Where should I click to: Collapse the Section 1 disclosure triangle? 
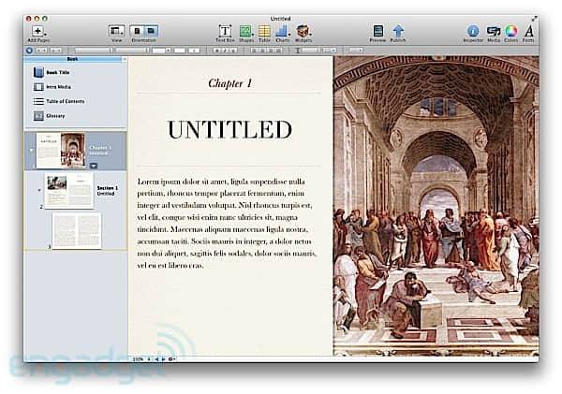coord(39,190)
